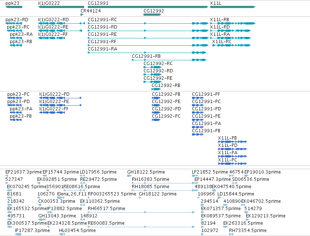
Task: Select transcript ppk23-RA
Action: coord(16,38)
